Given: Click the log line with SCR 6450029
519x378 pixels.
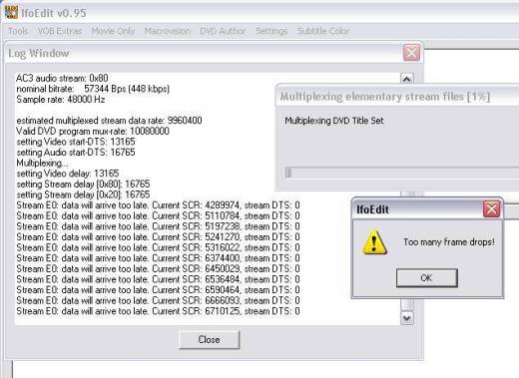Looking at the screenshot, I should 158,268.
